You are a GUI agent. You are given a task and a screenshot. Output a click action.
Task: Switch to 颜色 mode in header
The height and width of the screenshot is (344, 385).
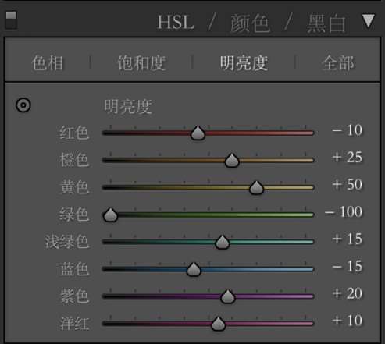click(250, 23)
